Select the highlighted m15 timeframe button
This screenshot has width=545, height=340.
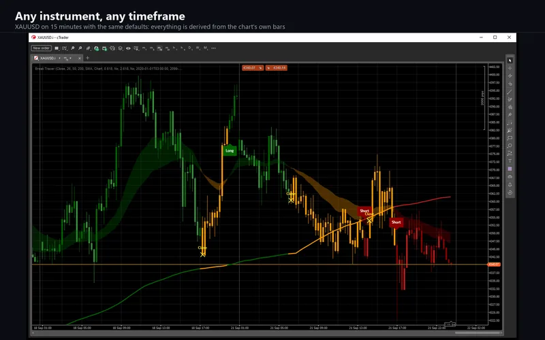point(159,48)
